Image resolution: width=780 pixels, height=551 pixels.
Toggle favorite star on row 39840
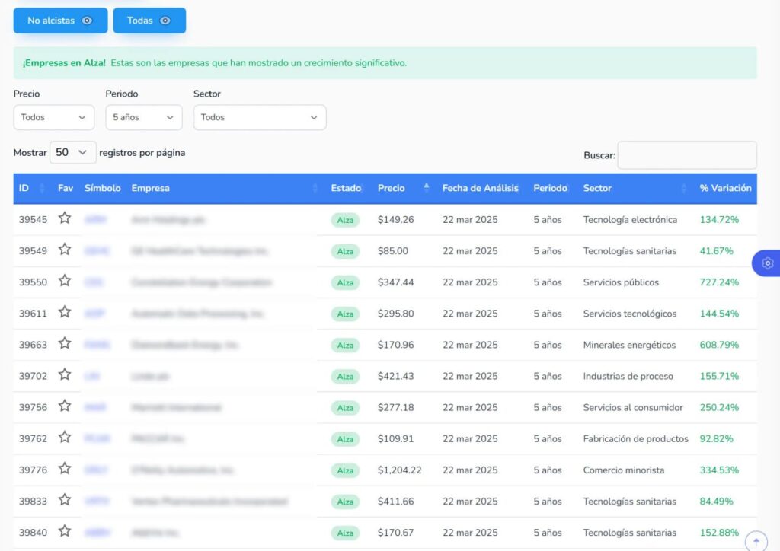click(x=65, y=531)
